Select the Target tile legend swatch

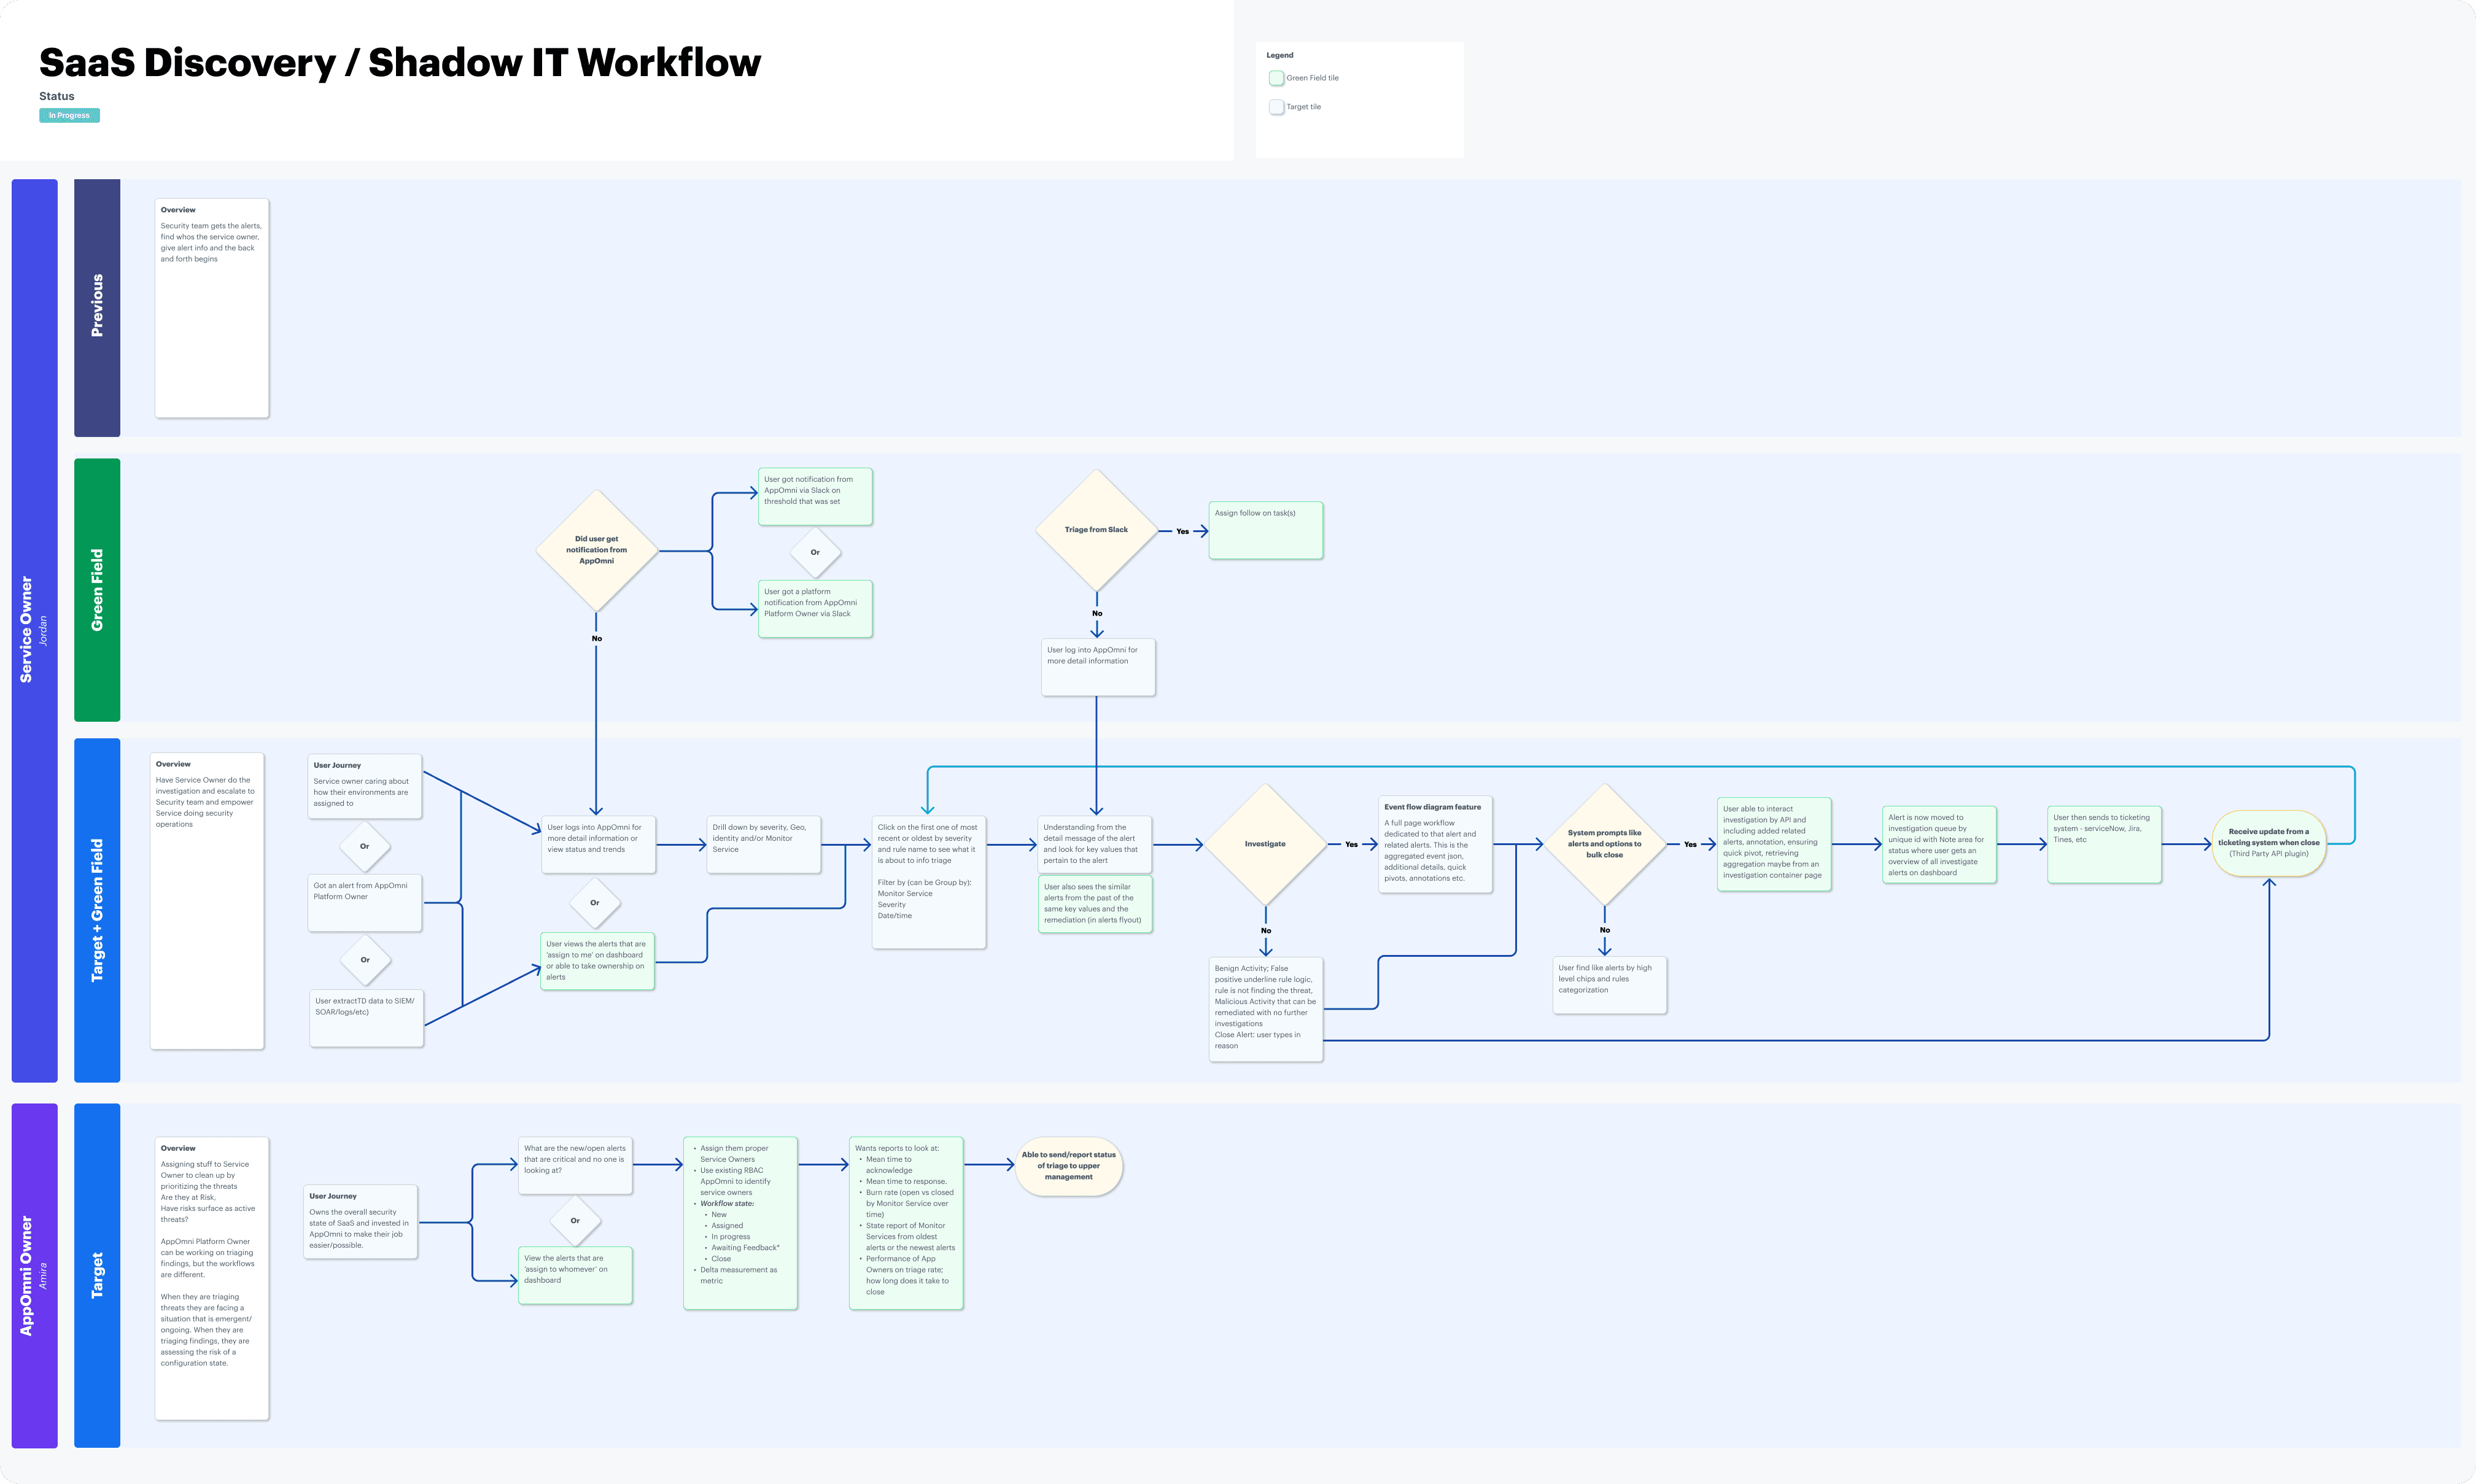[1276, 107]
